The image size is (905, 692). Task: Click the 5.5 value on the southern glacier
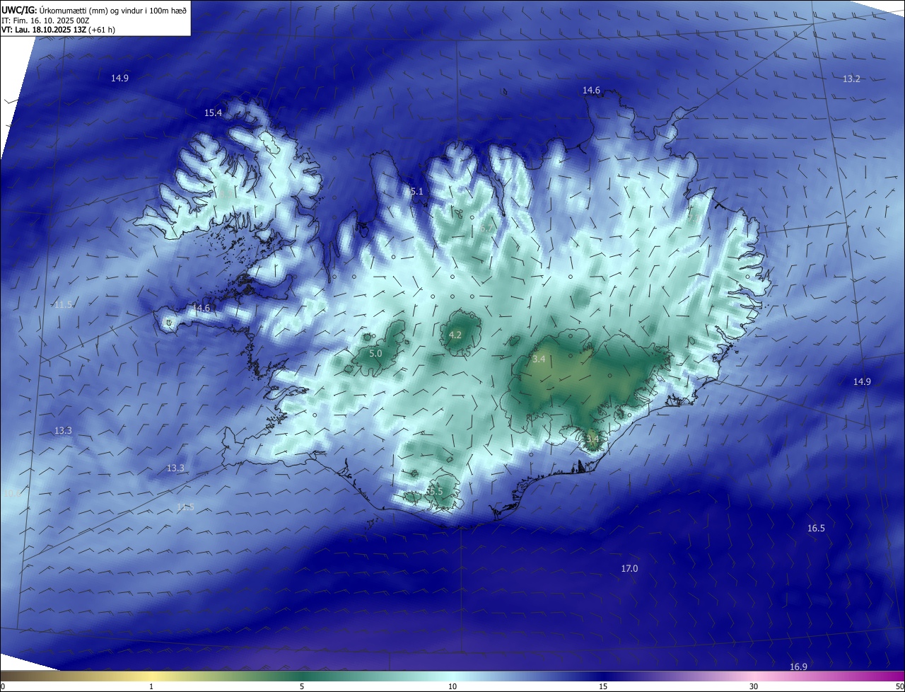coord(436,492)
